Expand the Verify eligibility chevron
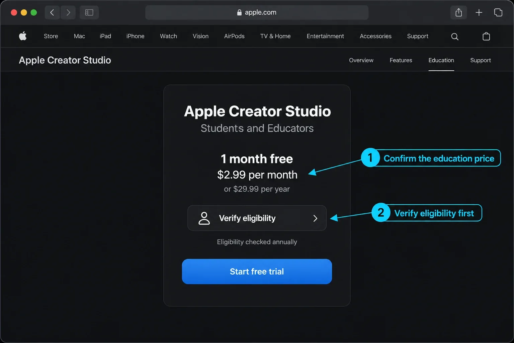Screen dimensions: 514x343 [x=315, y=218]
